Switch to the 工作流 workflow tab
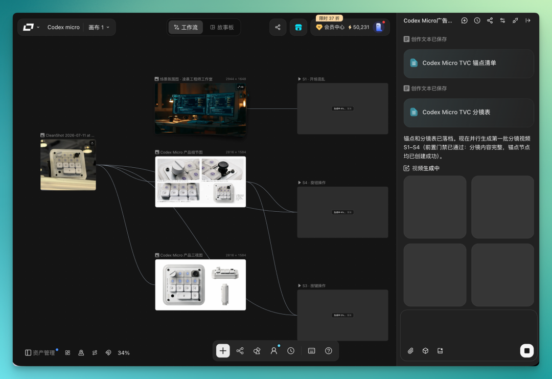The width and height of the screenshot is (552, 379). pyautogui.click(x=186, y=27)
